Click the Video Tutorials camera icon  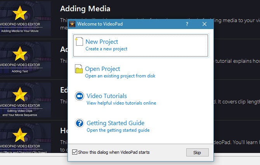pyautogui.click(x=80, y=96)
